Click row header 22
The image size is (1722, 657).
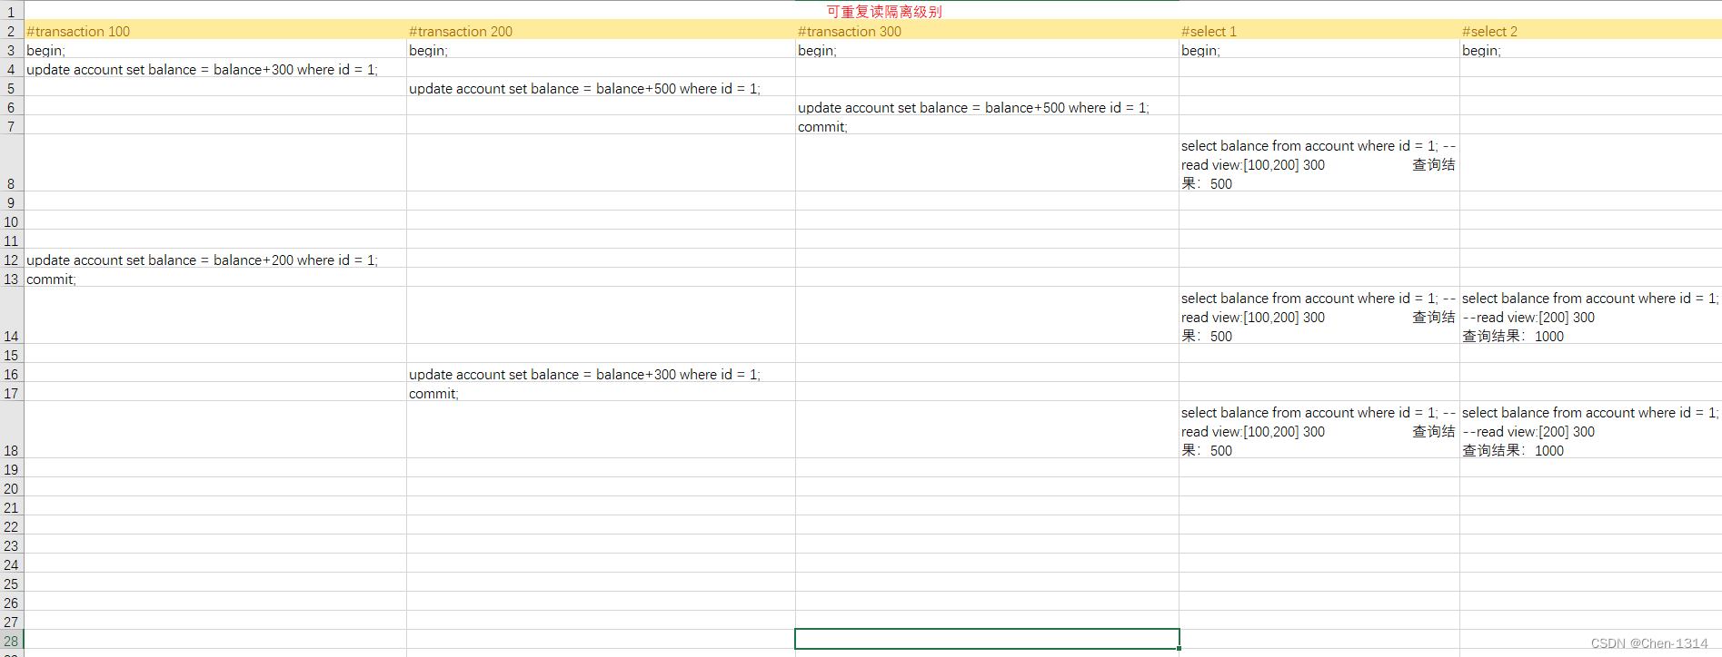point(11,525)
